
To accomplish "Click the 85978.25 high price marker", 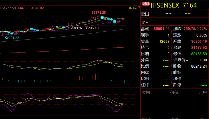I will (99, 13).
